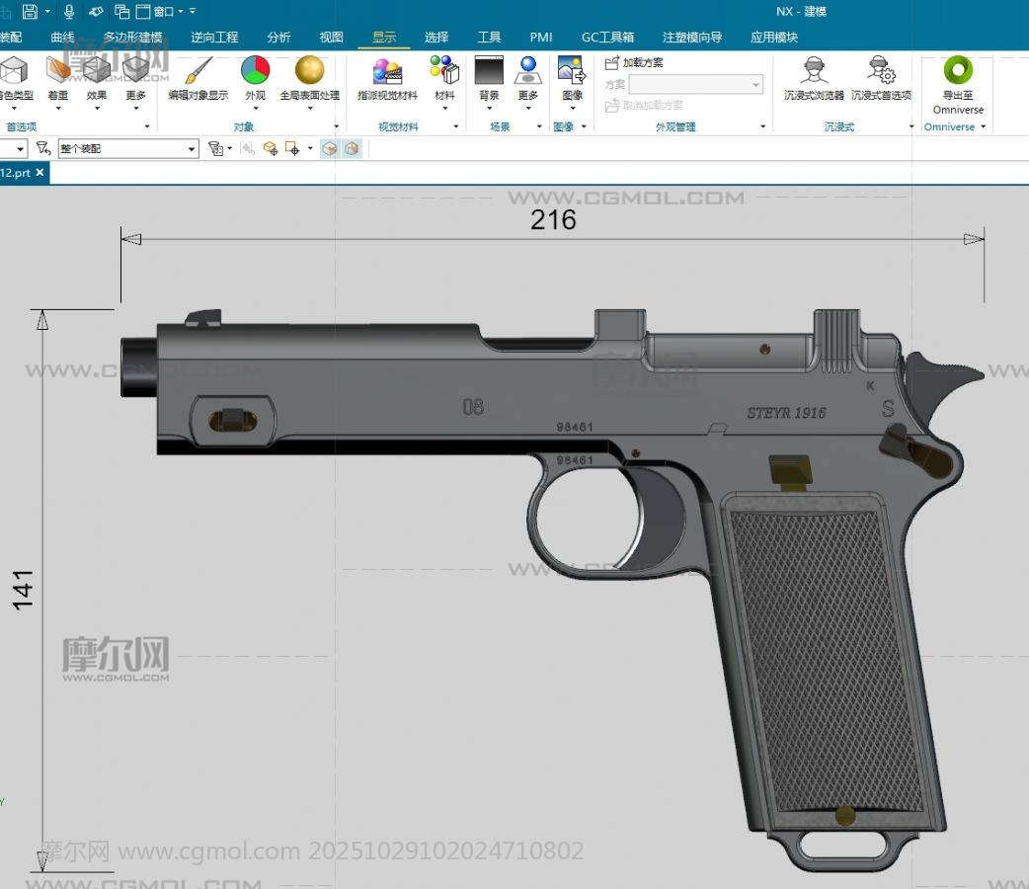Click the Material (材料) color spheres library
The height and width of the screenshot is (889, 1029).
click(x=444, y=71)
